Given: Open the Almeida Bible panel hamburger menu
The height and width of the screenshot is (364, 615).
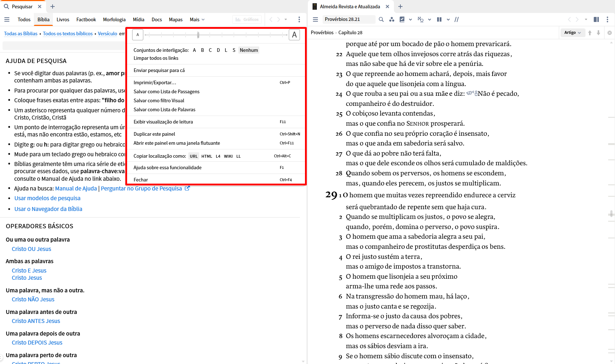Looking at the screenshot, I should point(315,19).
